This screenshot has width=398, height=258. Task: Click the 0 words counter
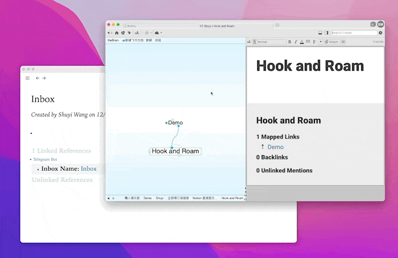[x=378, y=42]
